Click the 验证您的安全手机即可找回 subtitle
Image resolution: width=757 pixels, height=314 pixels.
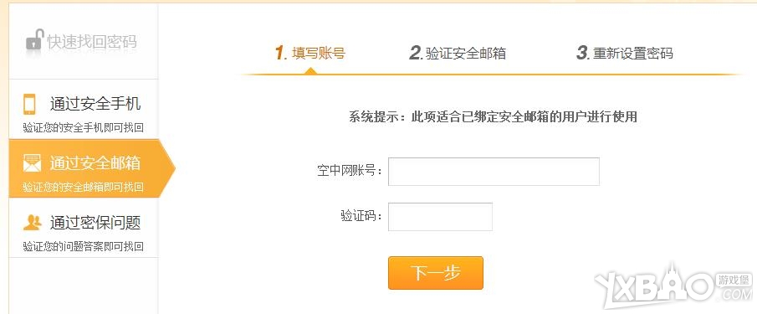[x=83, y=128]
